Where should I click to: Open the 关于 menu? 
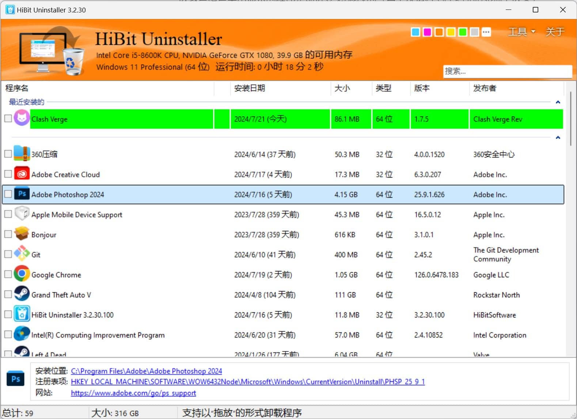[x=555, y=32]
